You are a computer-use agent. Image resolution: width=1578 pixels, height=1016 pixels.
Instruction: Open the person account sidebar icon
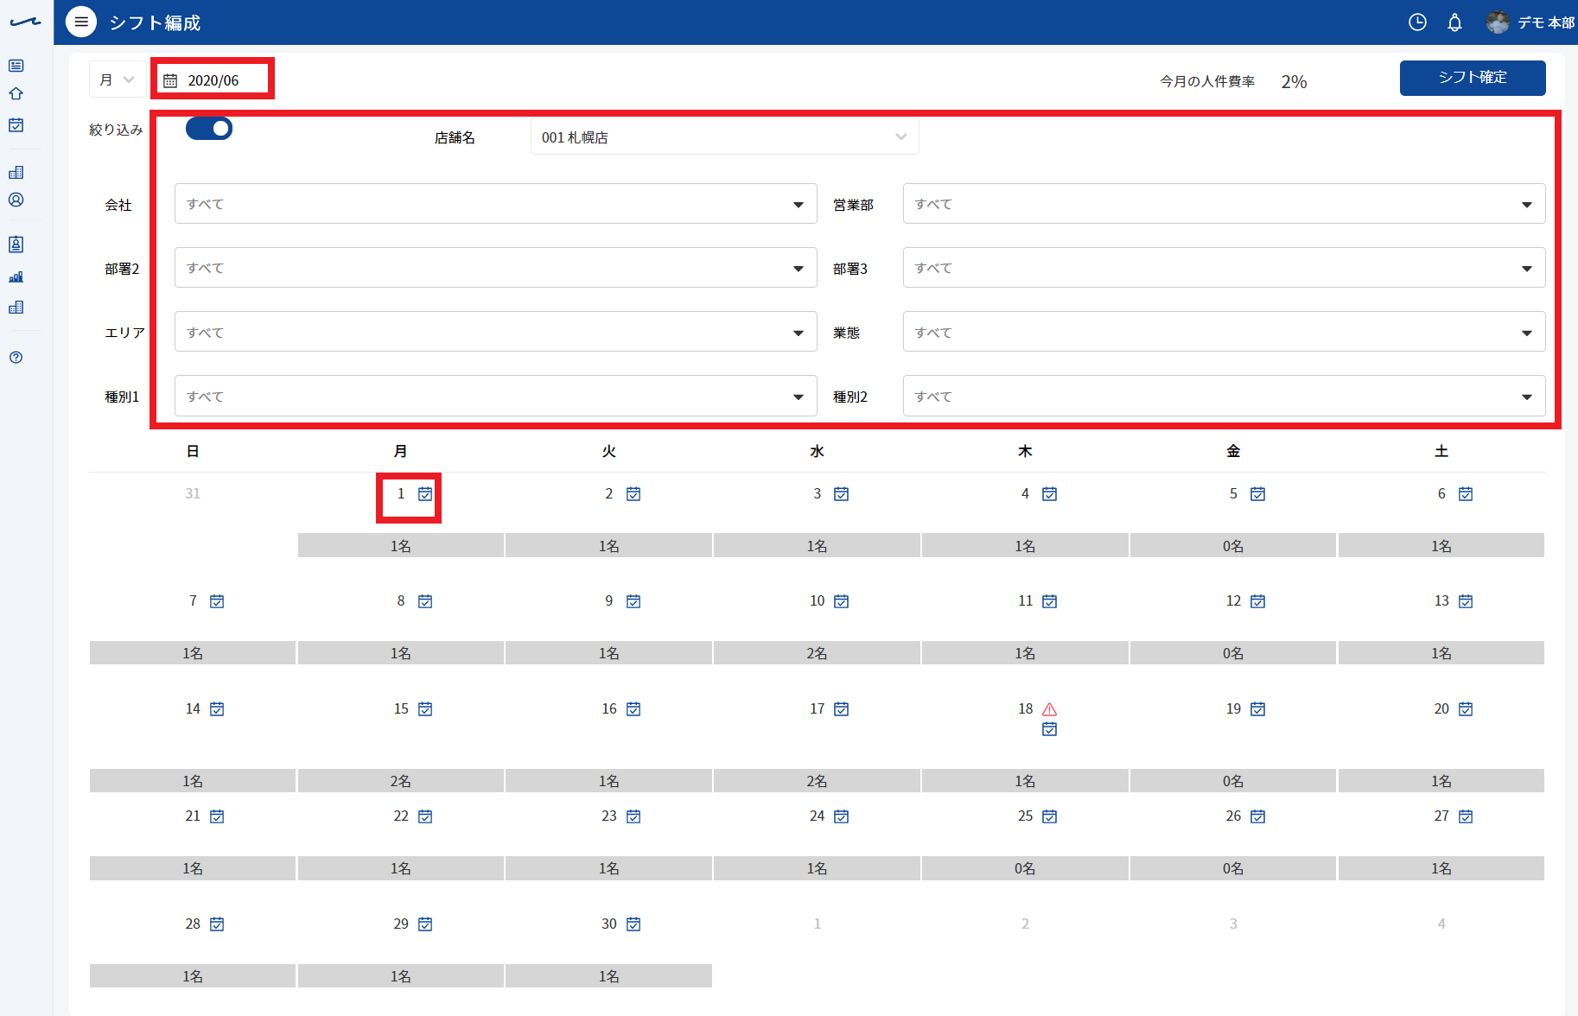point(16,200)
